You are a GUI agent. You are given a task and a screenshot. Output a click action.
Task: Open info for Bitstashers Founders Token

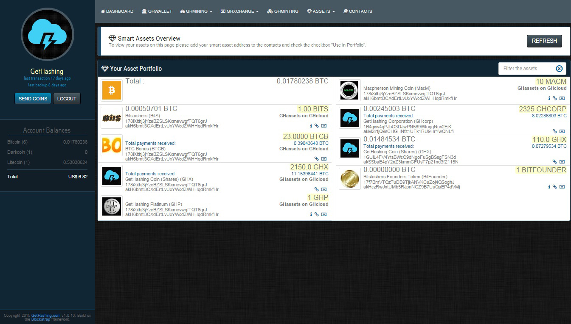549,187
